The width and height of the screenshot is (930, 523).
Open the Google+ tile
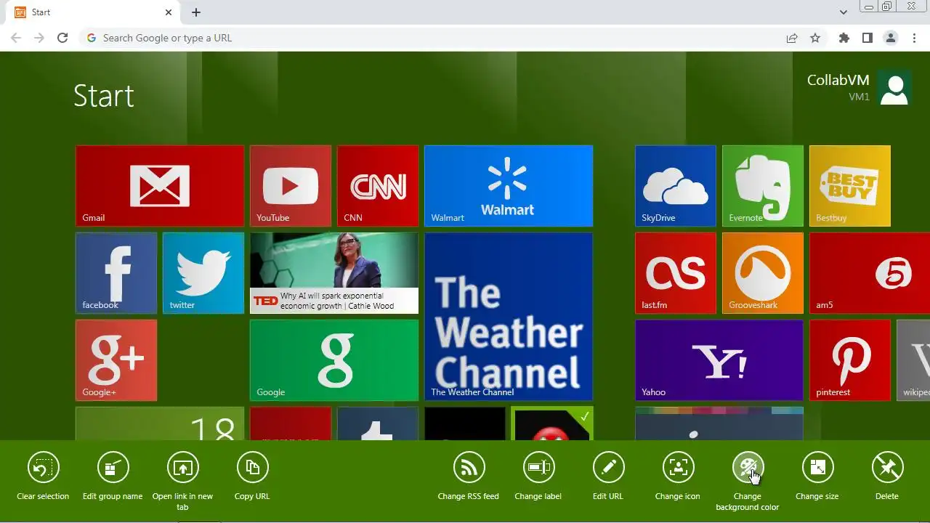116,360
